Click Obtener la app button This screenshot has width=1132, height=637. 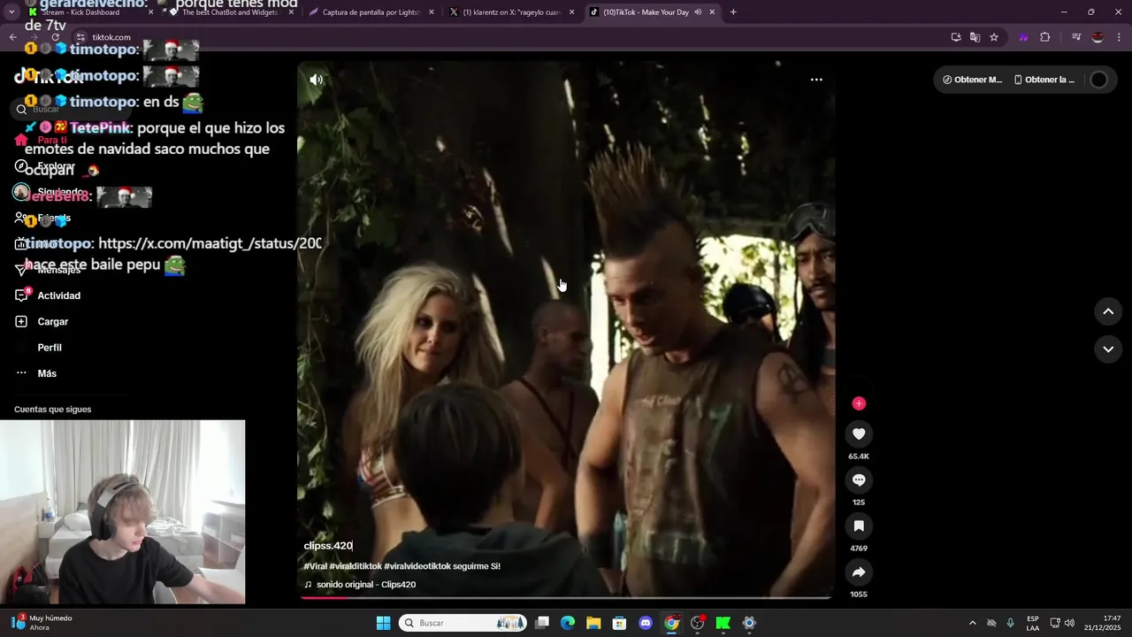(x=1044, y=80)
